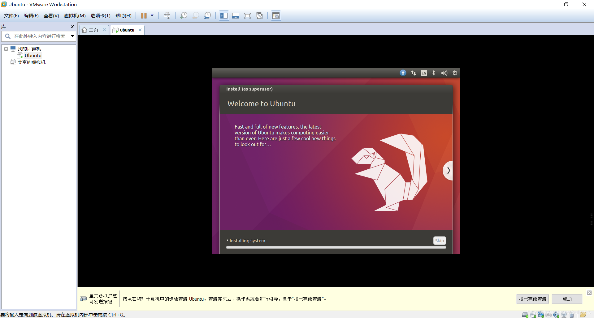Select 共享的虚拟机 in the library
The image size is (594, 318).
point(32,62)
